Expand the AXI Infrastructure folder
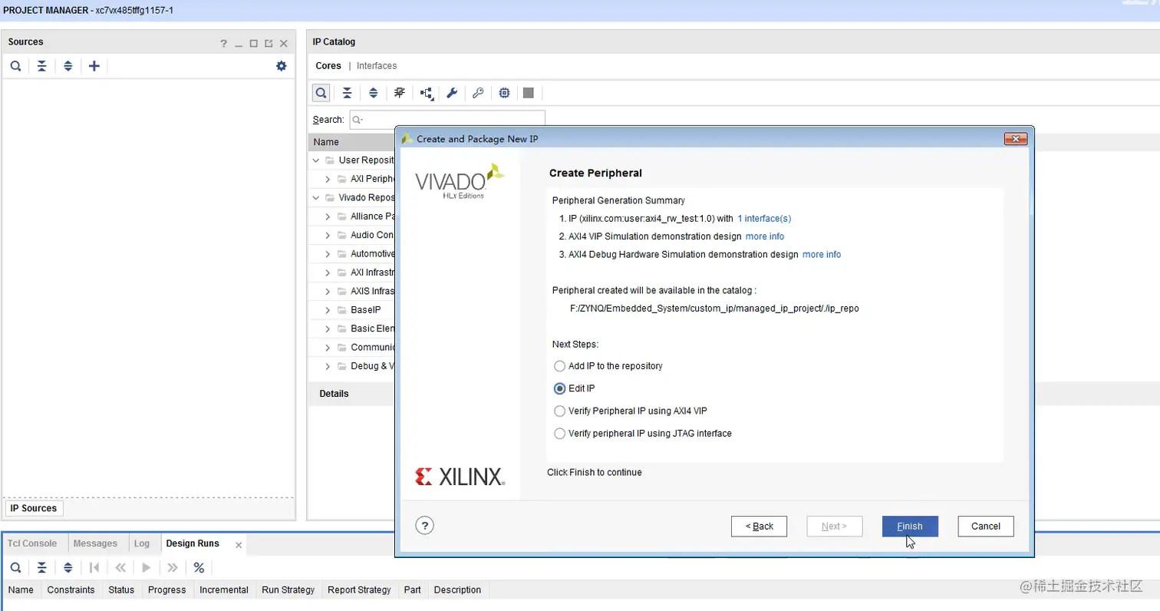This screenshot has height=611, width=1160. tap(328, 272)
